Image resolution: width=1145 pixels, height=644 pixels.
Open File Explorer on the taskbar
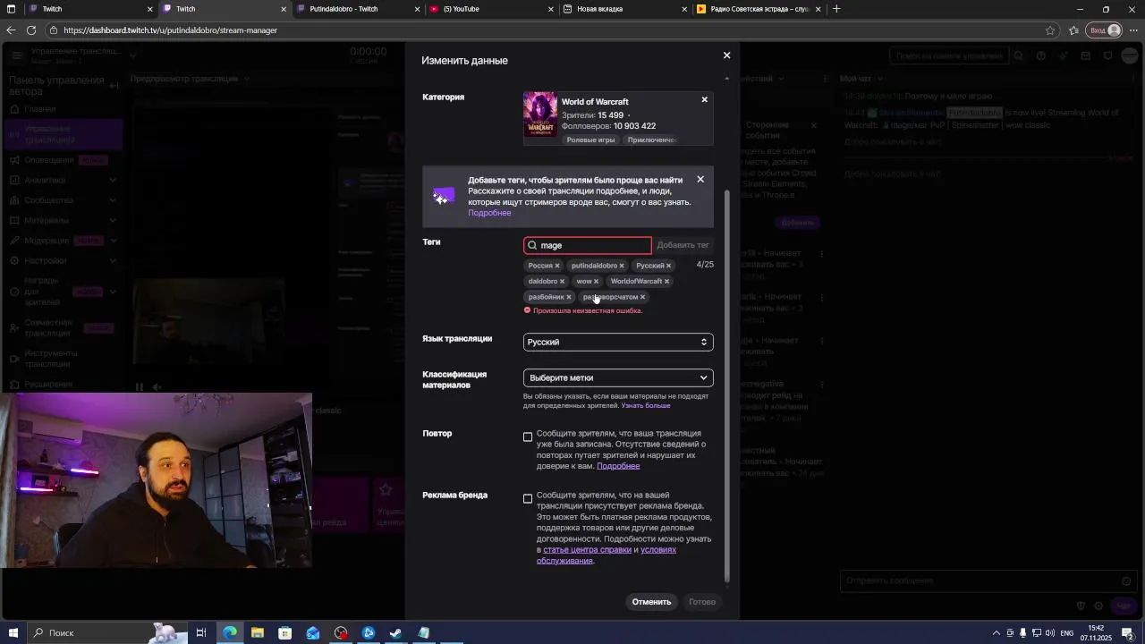click(258, 633)
